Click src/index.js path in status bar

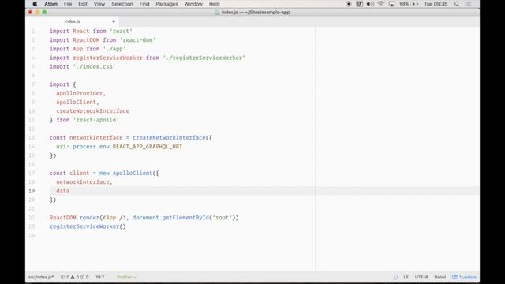pos(41,277)
